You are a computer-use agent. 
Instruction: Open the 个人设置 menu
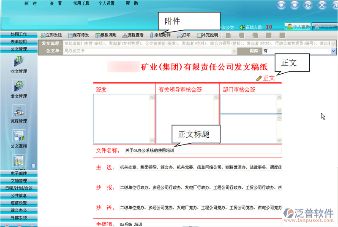(x=106, y=3)
